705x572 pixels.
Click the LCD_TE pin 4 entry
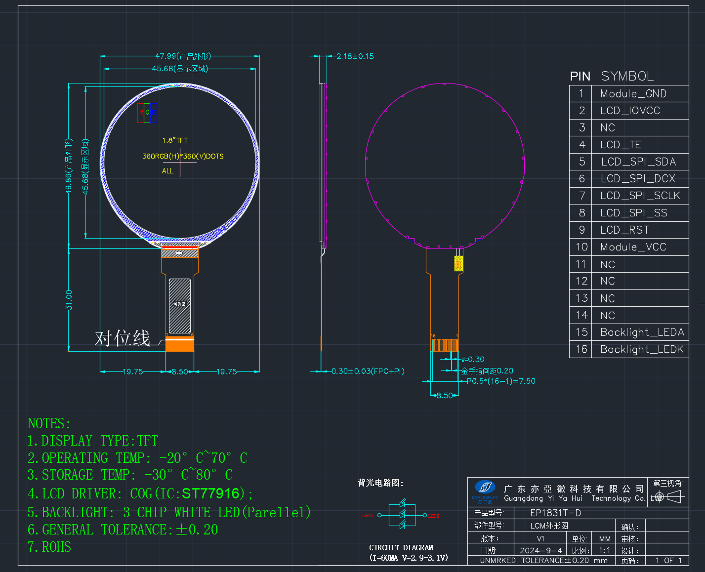click(x=621, y=145)
